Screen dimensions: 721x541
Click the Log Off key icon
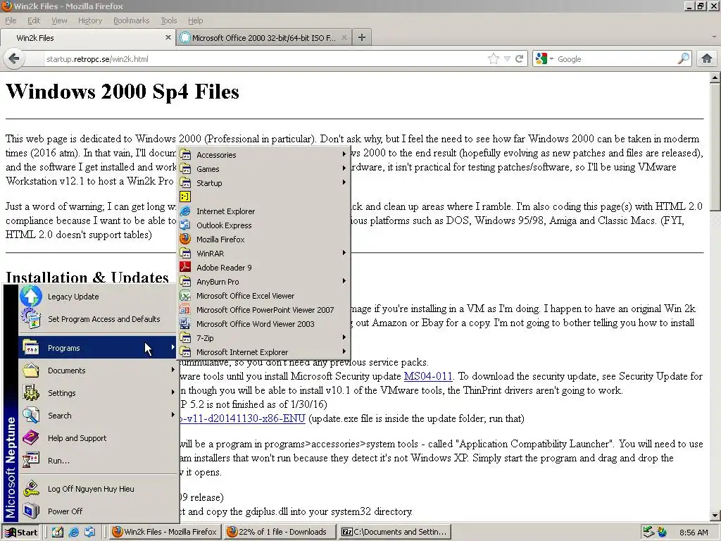pos(31,489)
